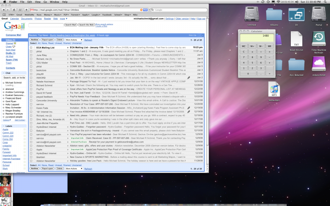
Task: Click the volume icon in menu bar
Action: [297, 2]
